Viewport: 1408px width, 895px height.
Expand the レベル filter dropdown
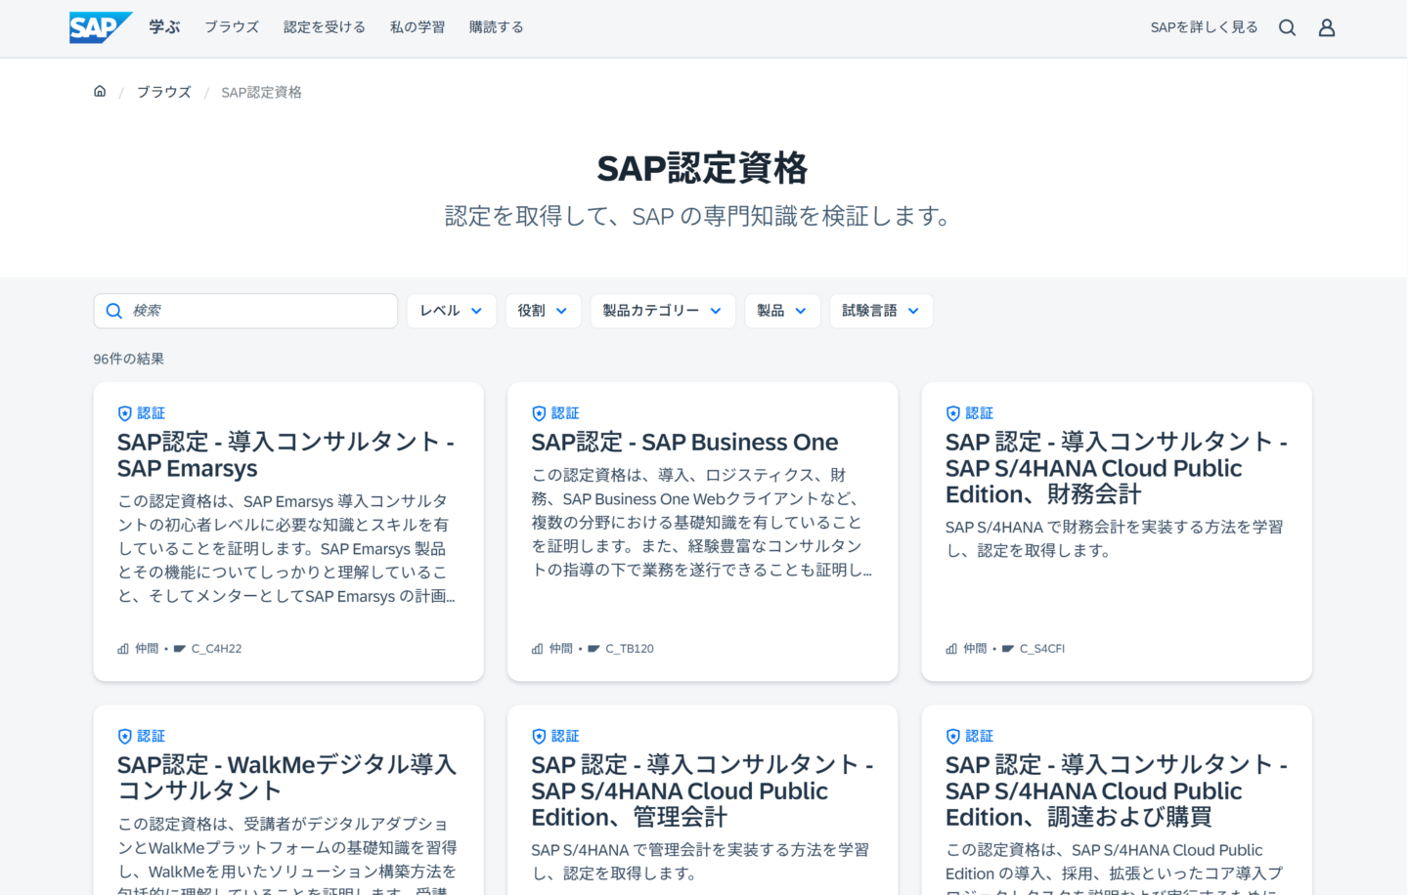(x=451, y=311)
